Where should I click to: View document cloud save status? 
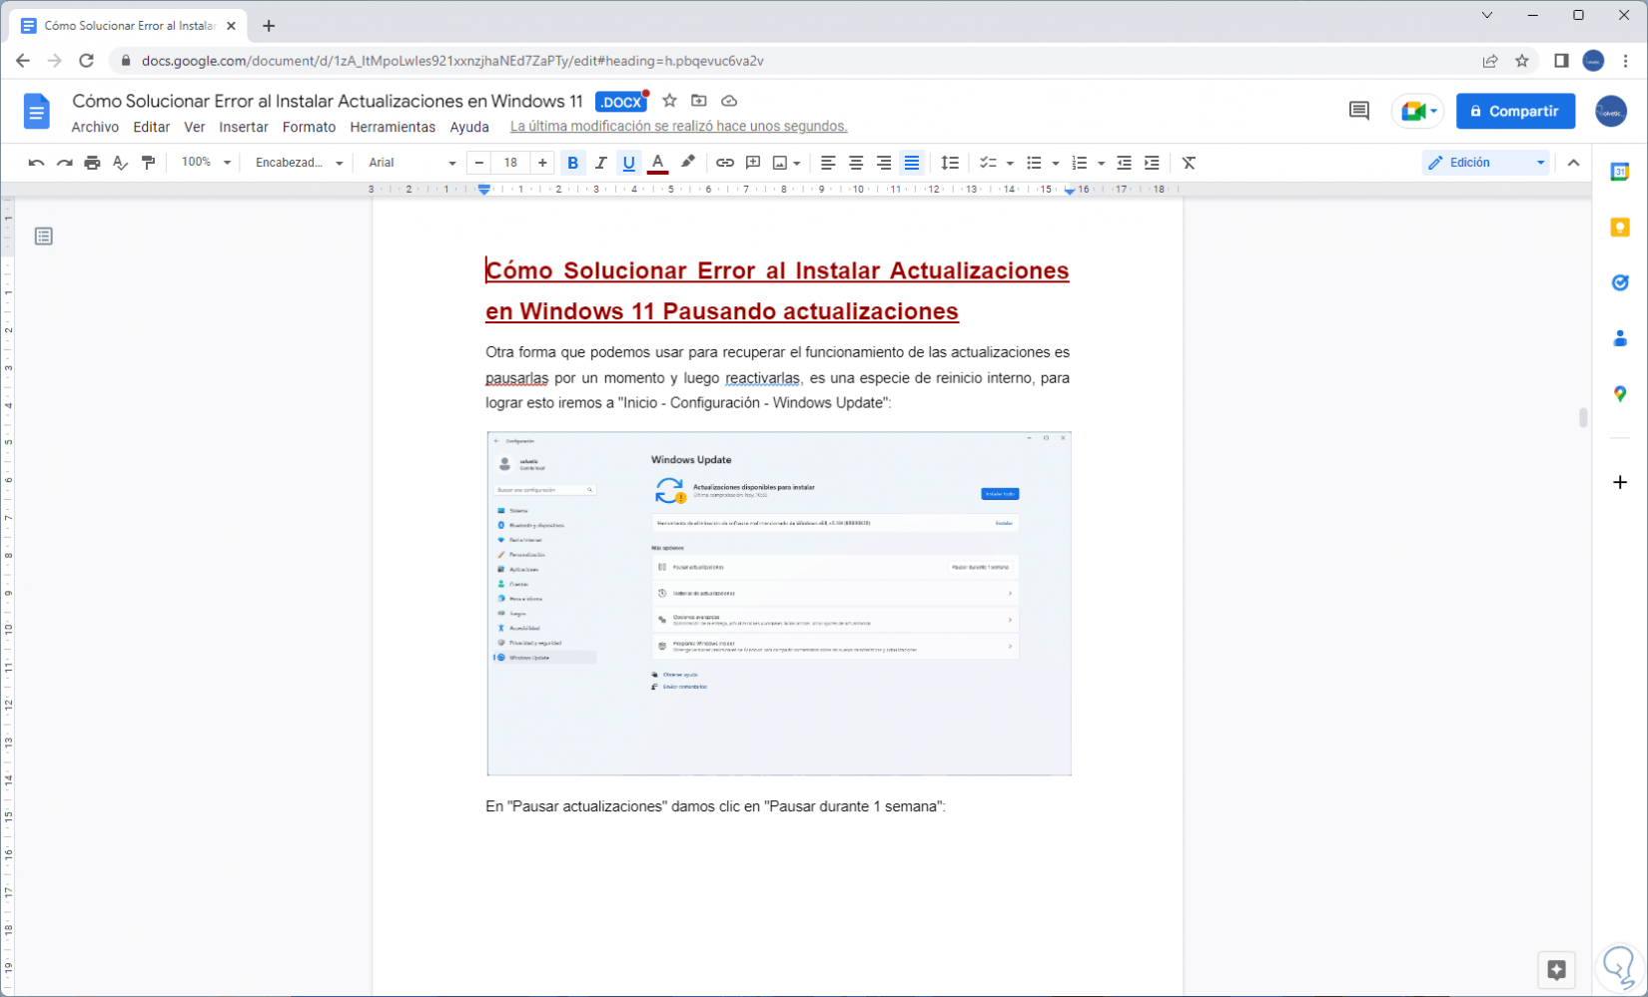click(729, 101)
